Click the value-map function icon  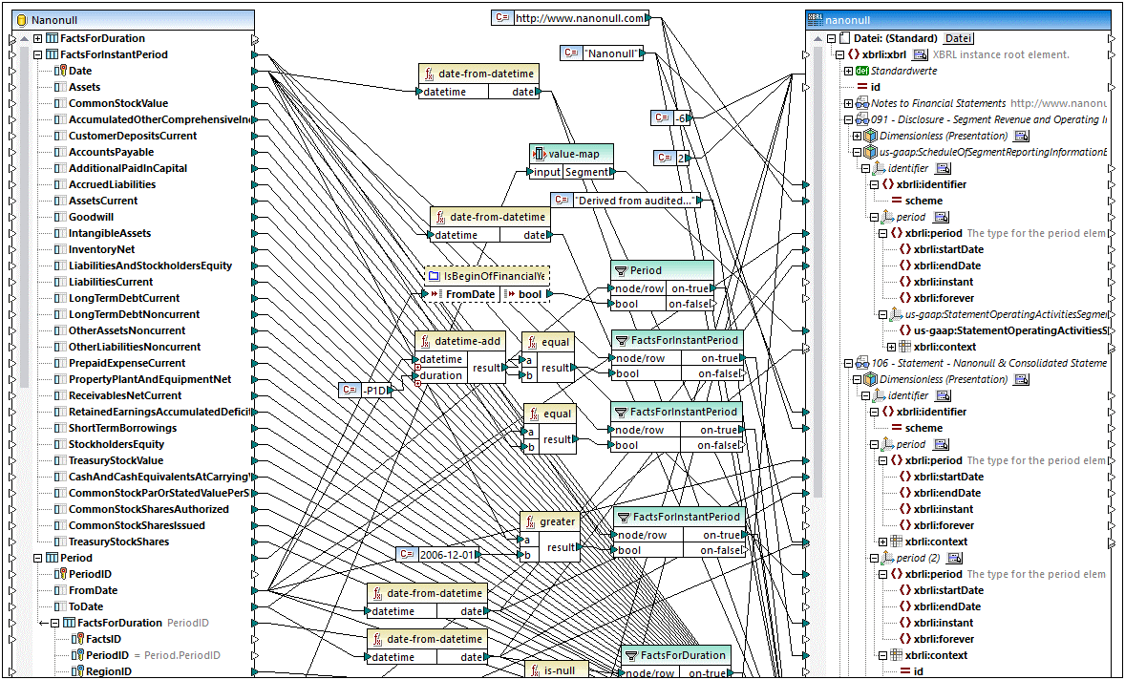pos(539,154)
